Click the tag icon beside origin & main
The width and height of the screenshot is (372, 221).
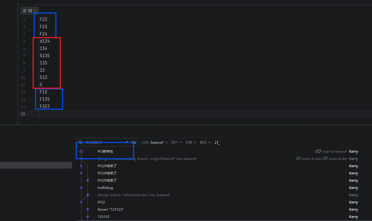(x=298, y=159)
